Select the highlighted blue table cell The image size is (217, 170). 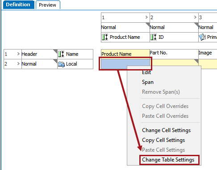125,64
